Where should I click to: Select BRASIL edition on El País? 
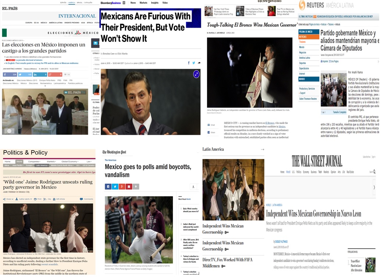[80, 3]
